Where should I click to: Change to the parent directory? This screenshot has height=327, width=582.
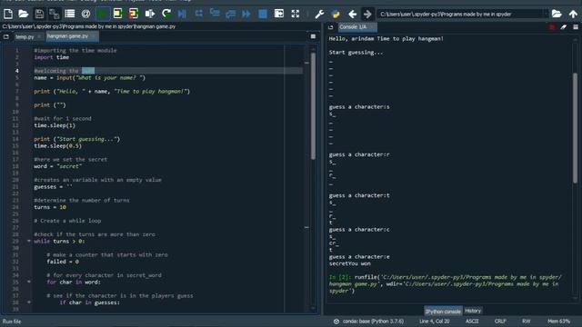(x=573, y=15)
